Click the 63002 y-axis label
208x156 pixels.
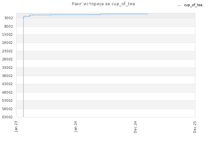[7, 117]
